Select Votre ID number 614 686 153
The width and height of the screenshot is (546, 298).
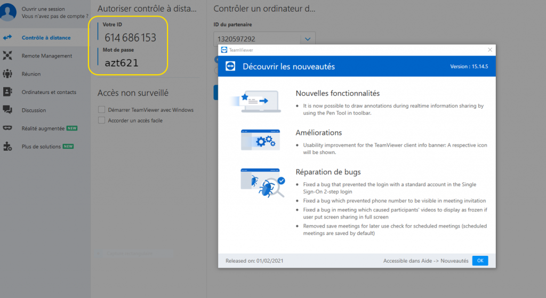tap(130, 38)
